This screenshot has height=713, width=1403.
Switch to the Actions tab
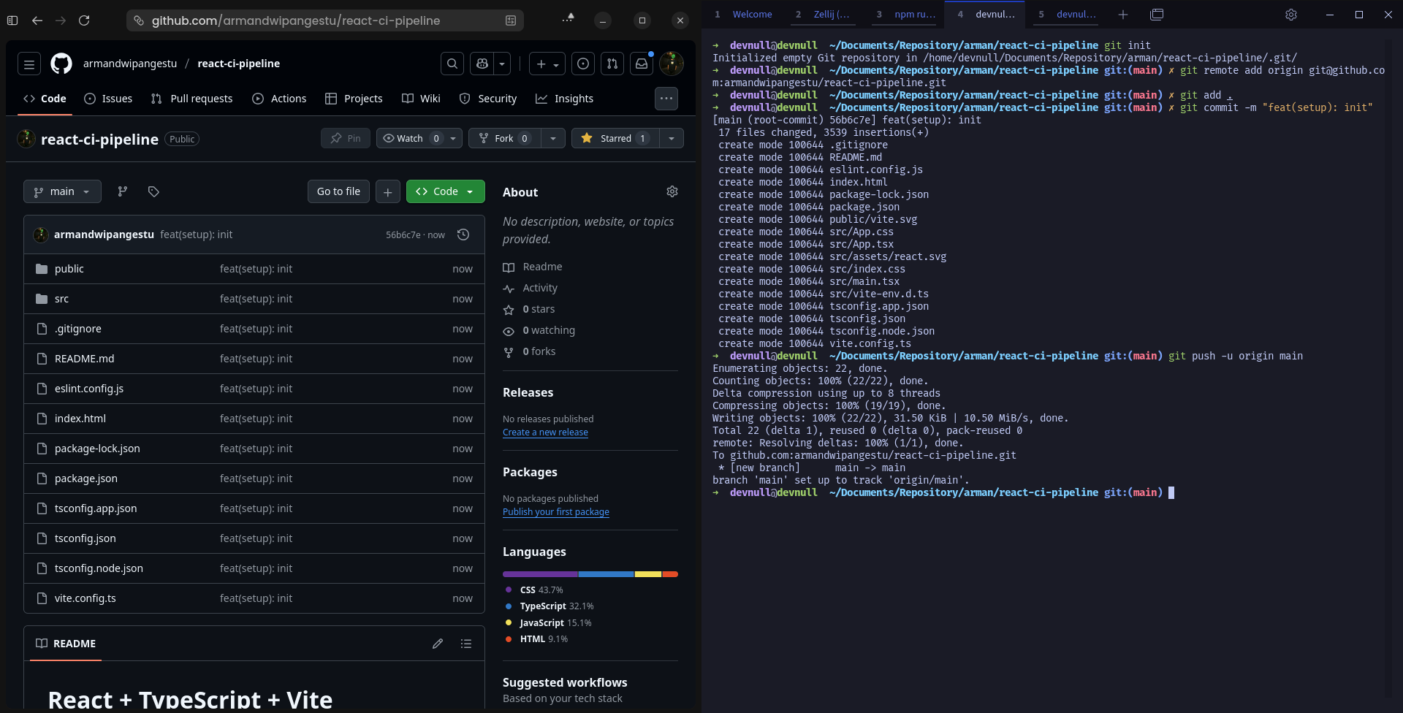point(279,99)
